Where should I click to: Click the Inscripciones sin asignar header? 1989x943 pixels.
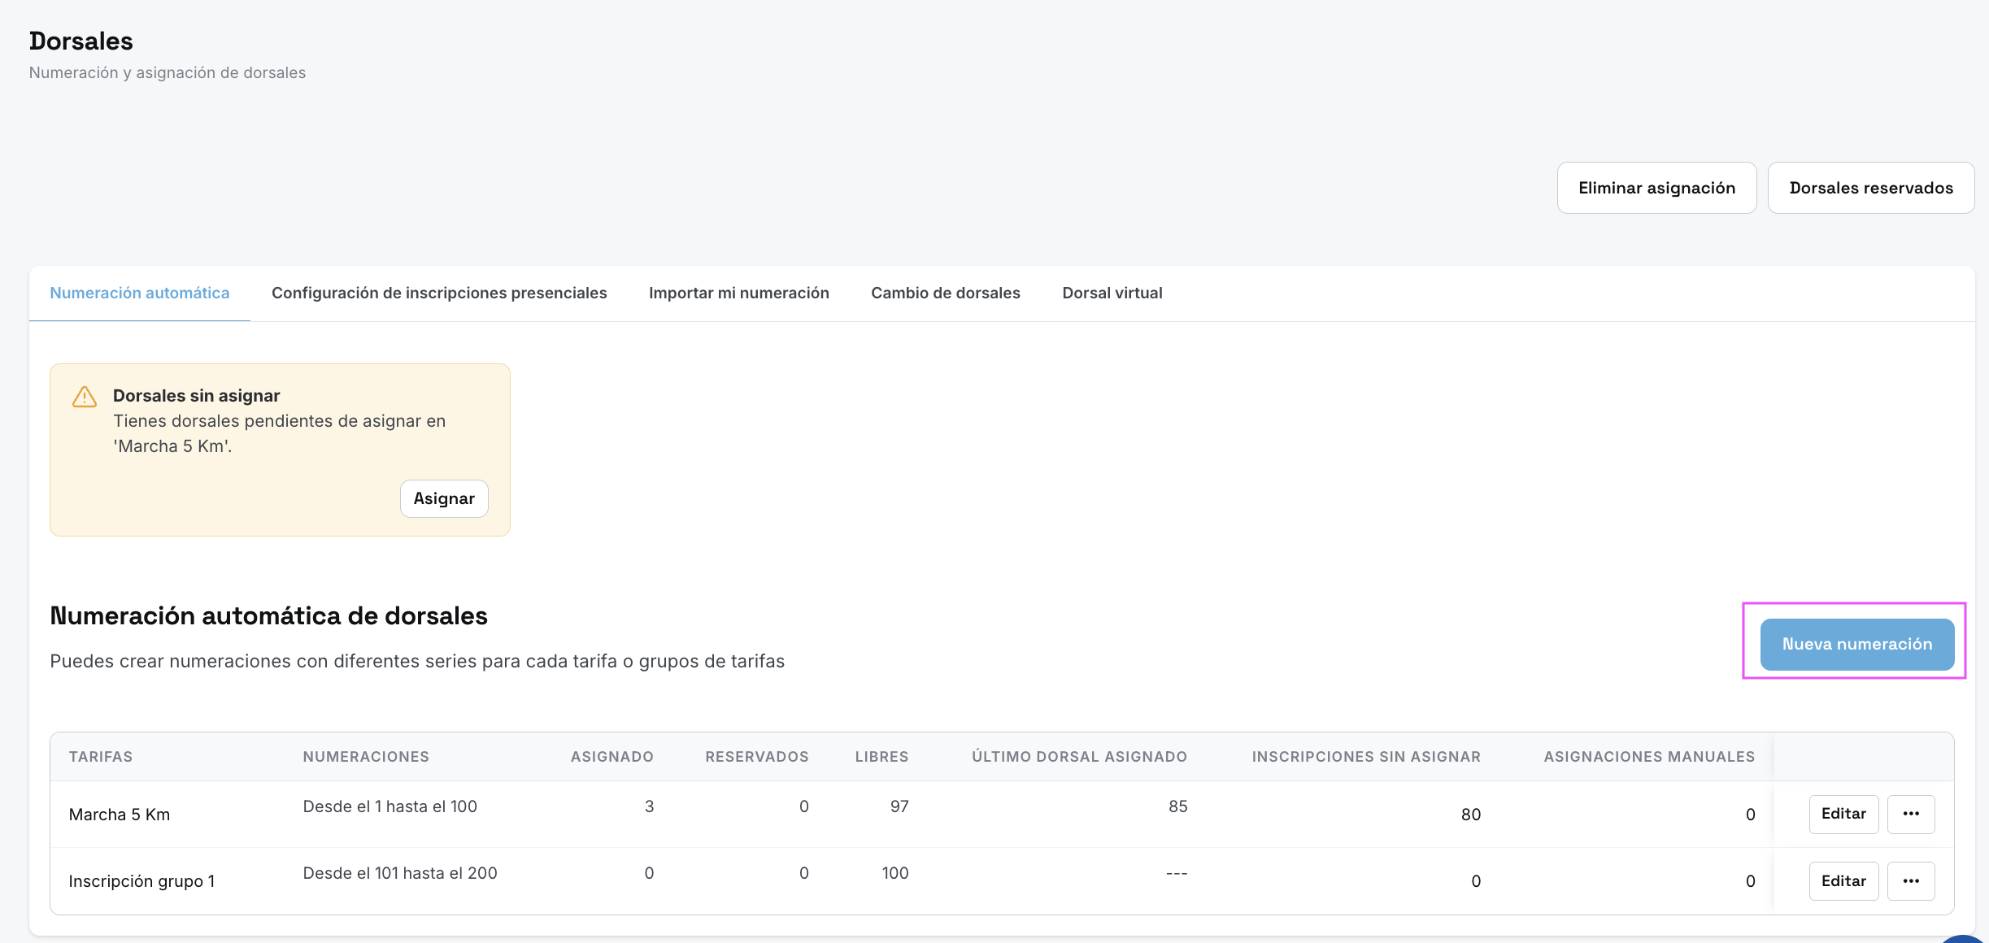[x=1366, y=757]
